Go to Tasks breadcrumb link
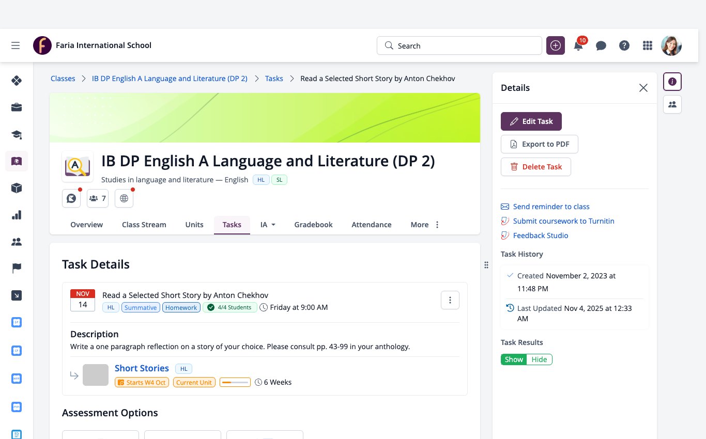The width and height of the screenshot is (706, 439). click(274, 79)
